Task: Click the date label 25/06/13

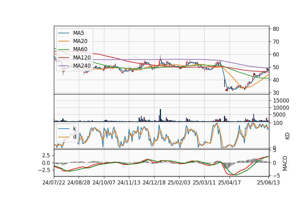Action: [268, 183]
